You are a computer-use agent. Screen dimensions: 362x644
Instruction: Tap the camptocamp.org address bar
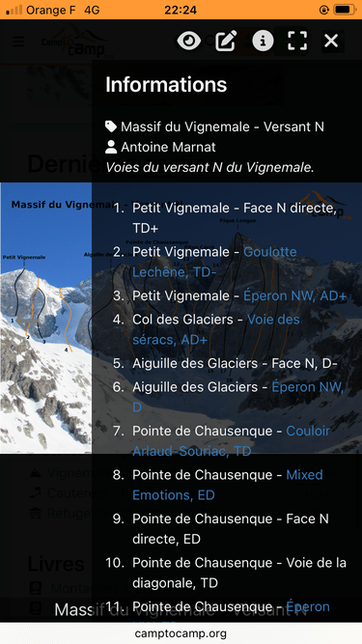181,633
